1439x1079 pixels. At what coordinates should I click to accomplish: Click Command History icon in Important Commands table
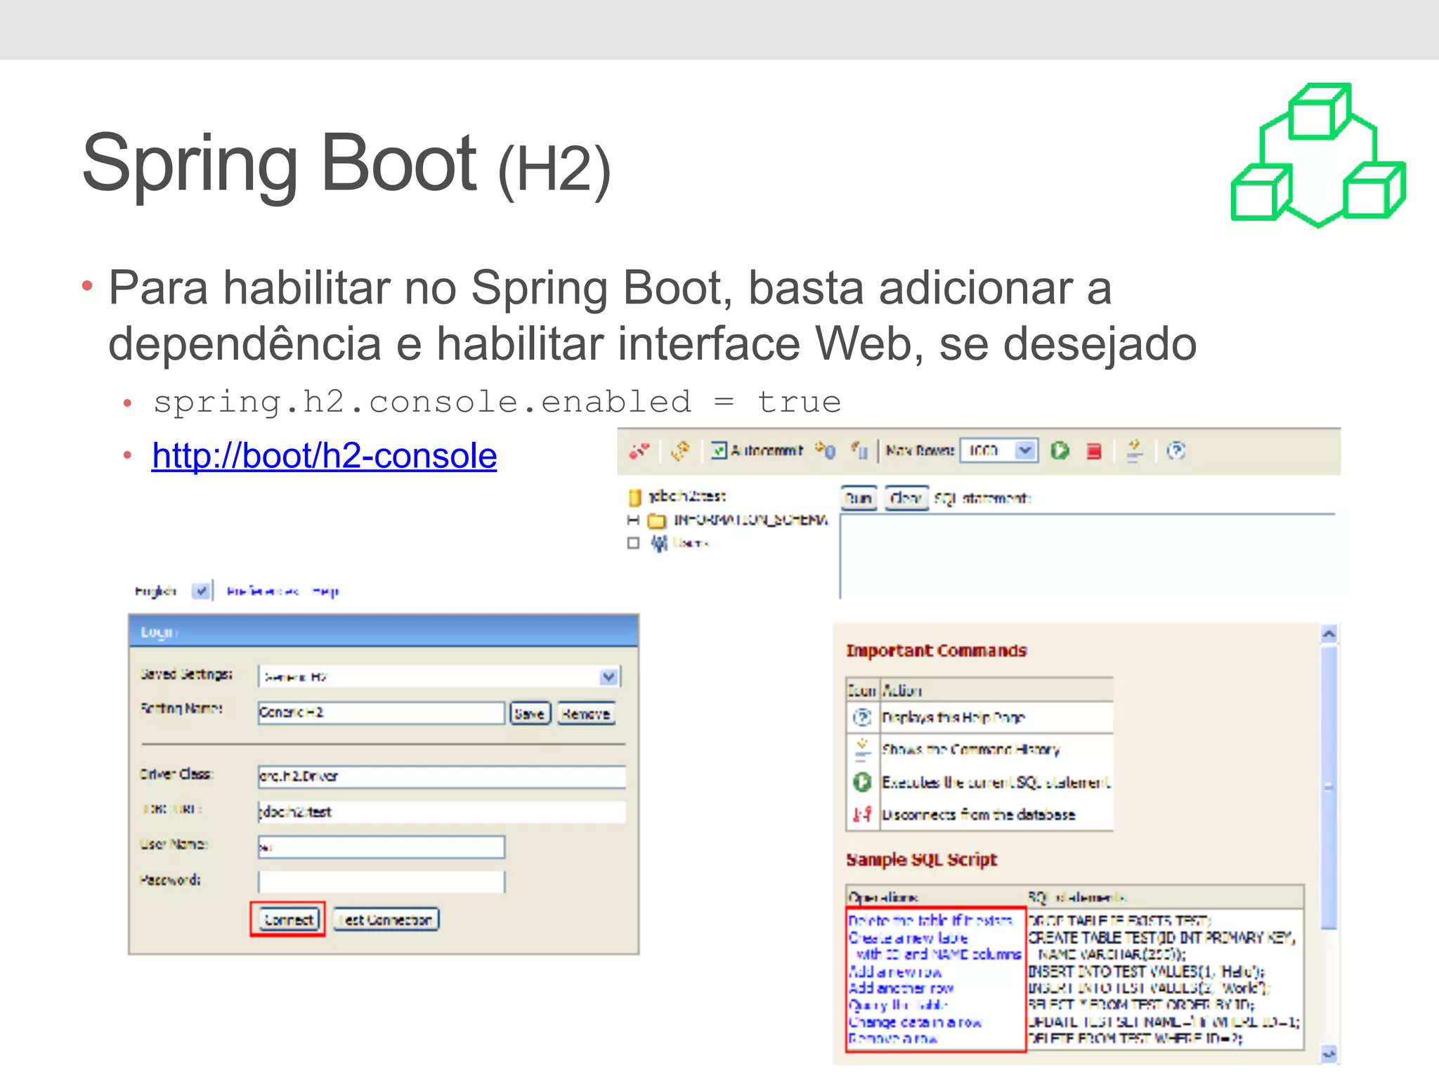(862, 749)
